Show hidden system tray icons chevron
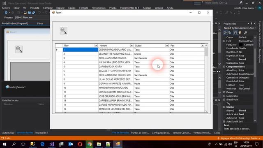This screenshot has height=148, width=263. point(216,144)
